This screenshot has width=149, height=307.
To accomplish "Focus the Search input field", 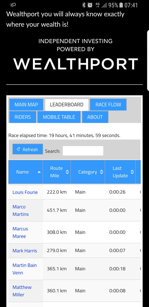I will 83,151.
